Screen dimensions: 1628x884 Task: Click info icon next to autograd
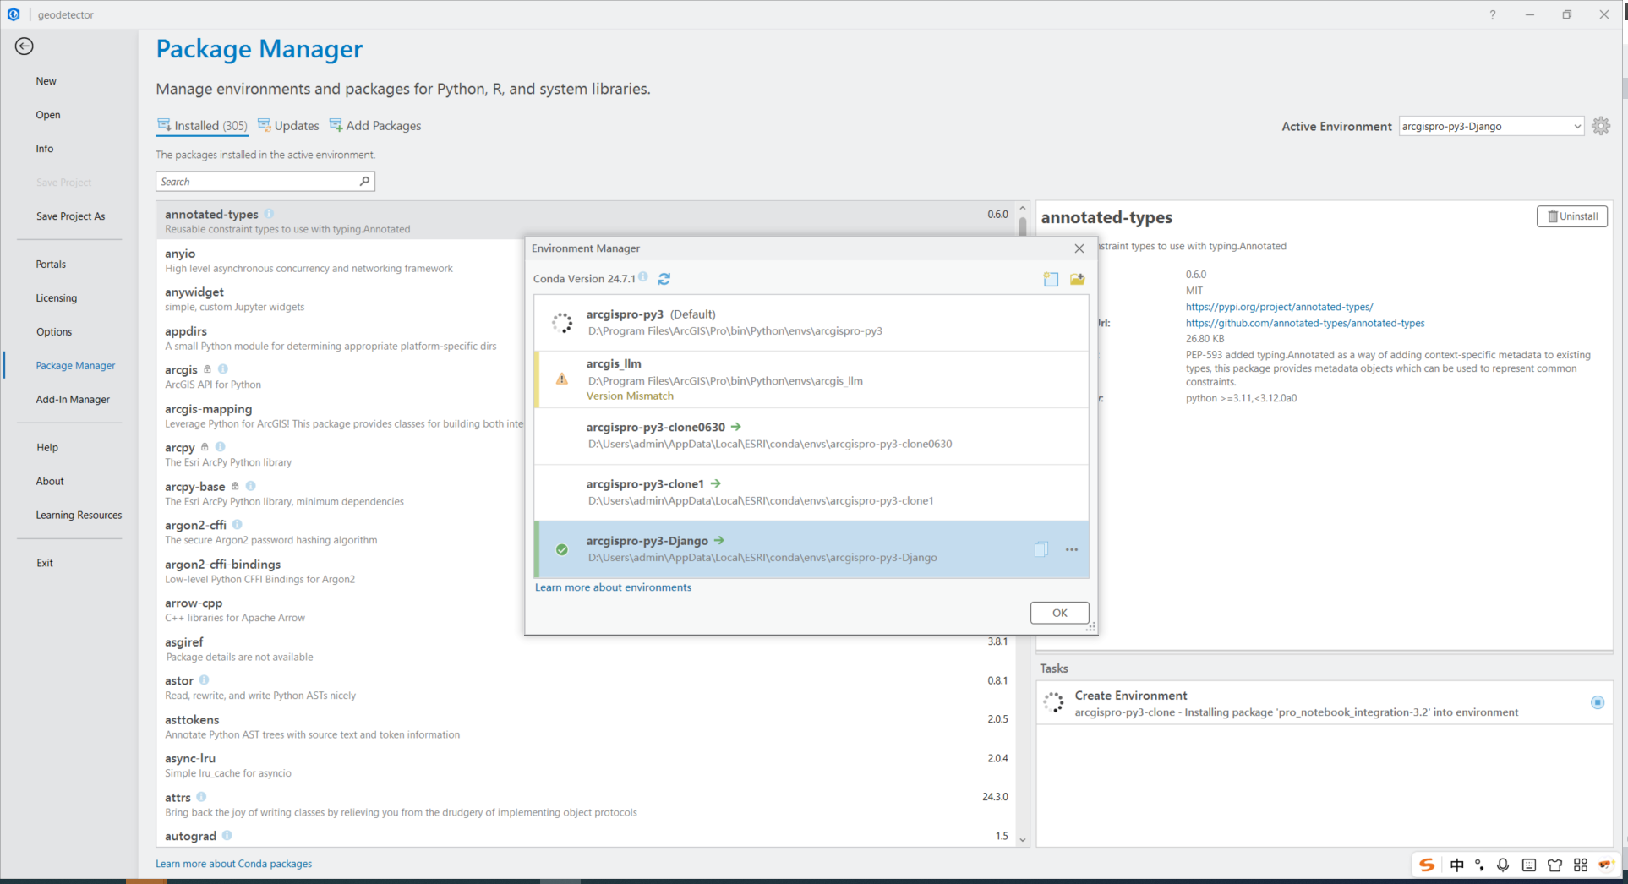227,836
